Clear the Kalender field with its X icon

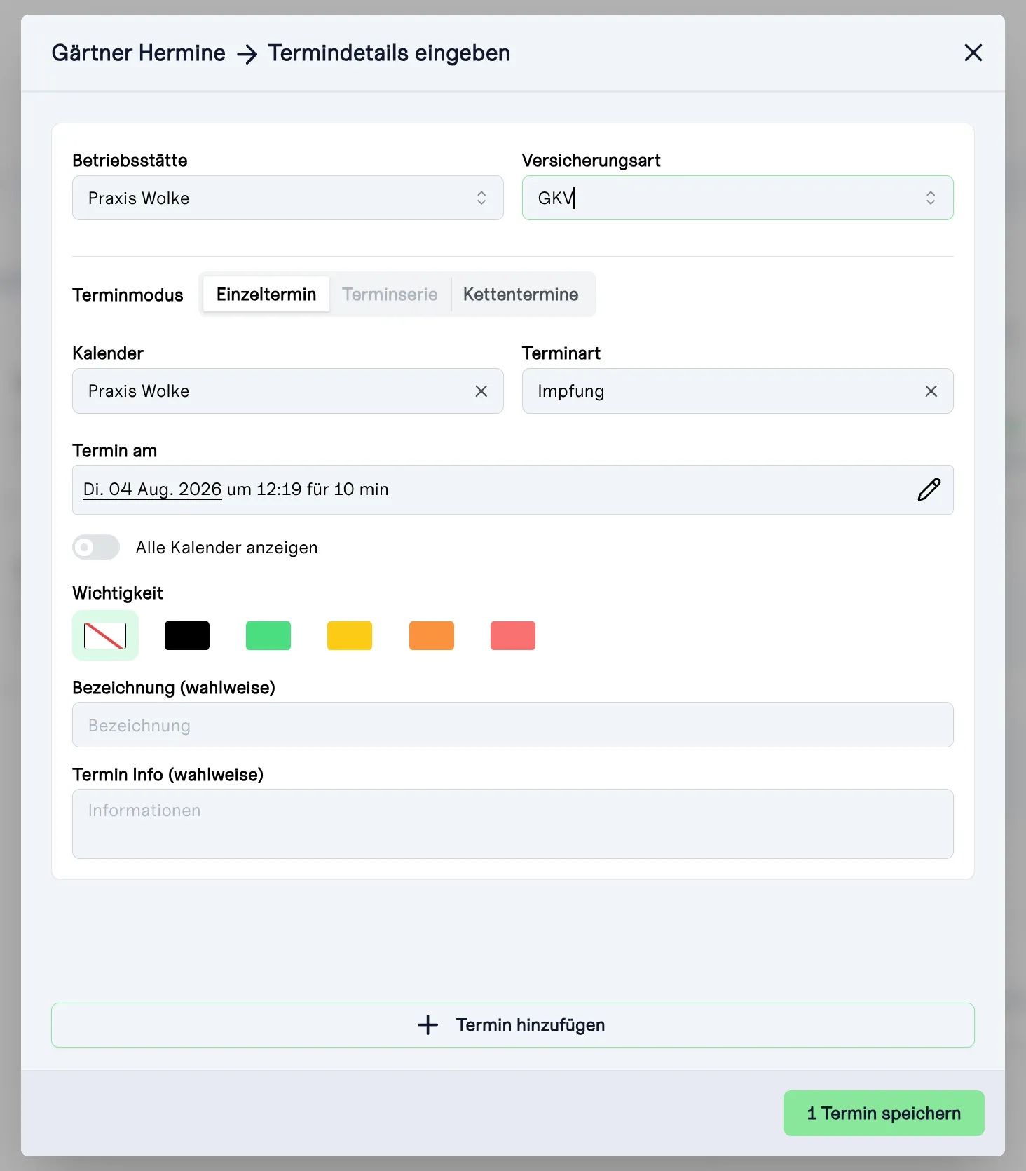(481, 391)
